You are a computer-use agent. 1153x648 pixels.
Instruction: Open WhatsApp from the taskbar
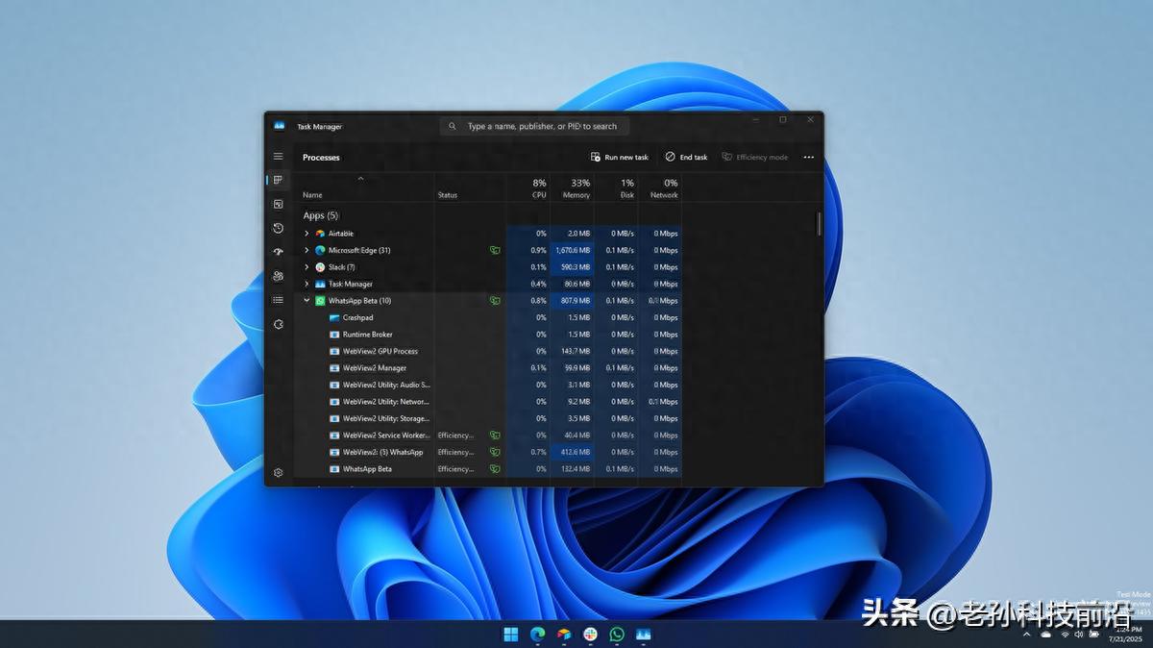click(617, 635)
